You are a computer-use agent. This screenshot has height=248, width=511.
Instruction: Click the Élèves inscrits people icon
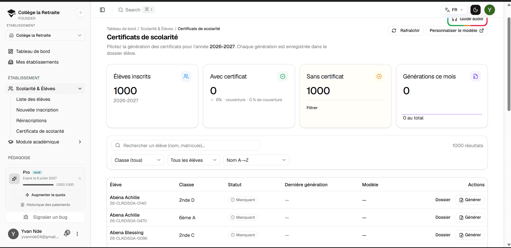(x=186, y=77)
